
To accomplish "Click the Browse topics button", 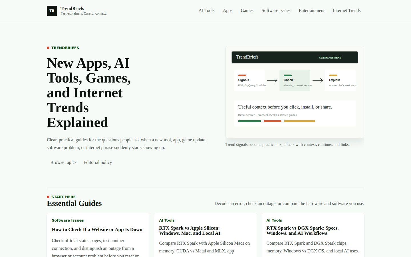I will coord(63,162).
